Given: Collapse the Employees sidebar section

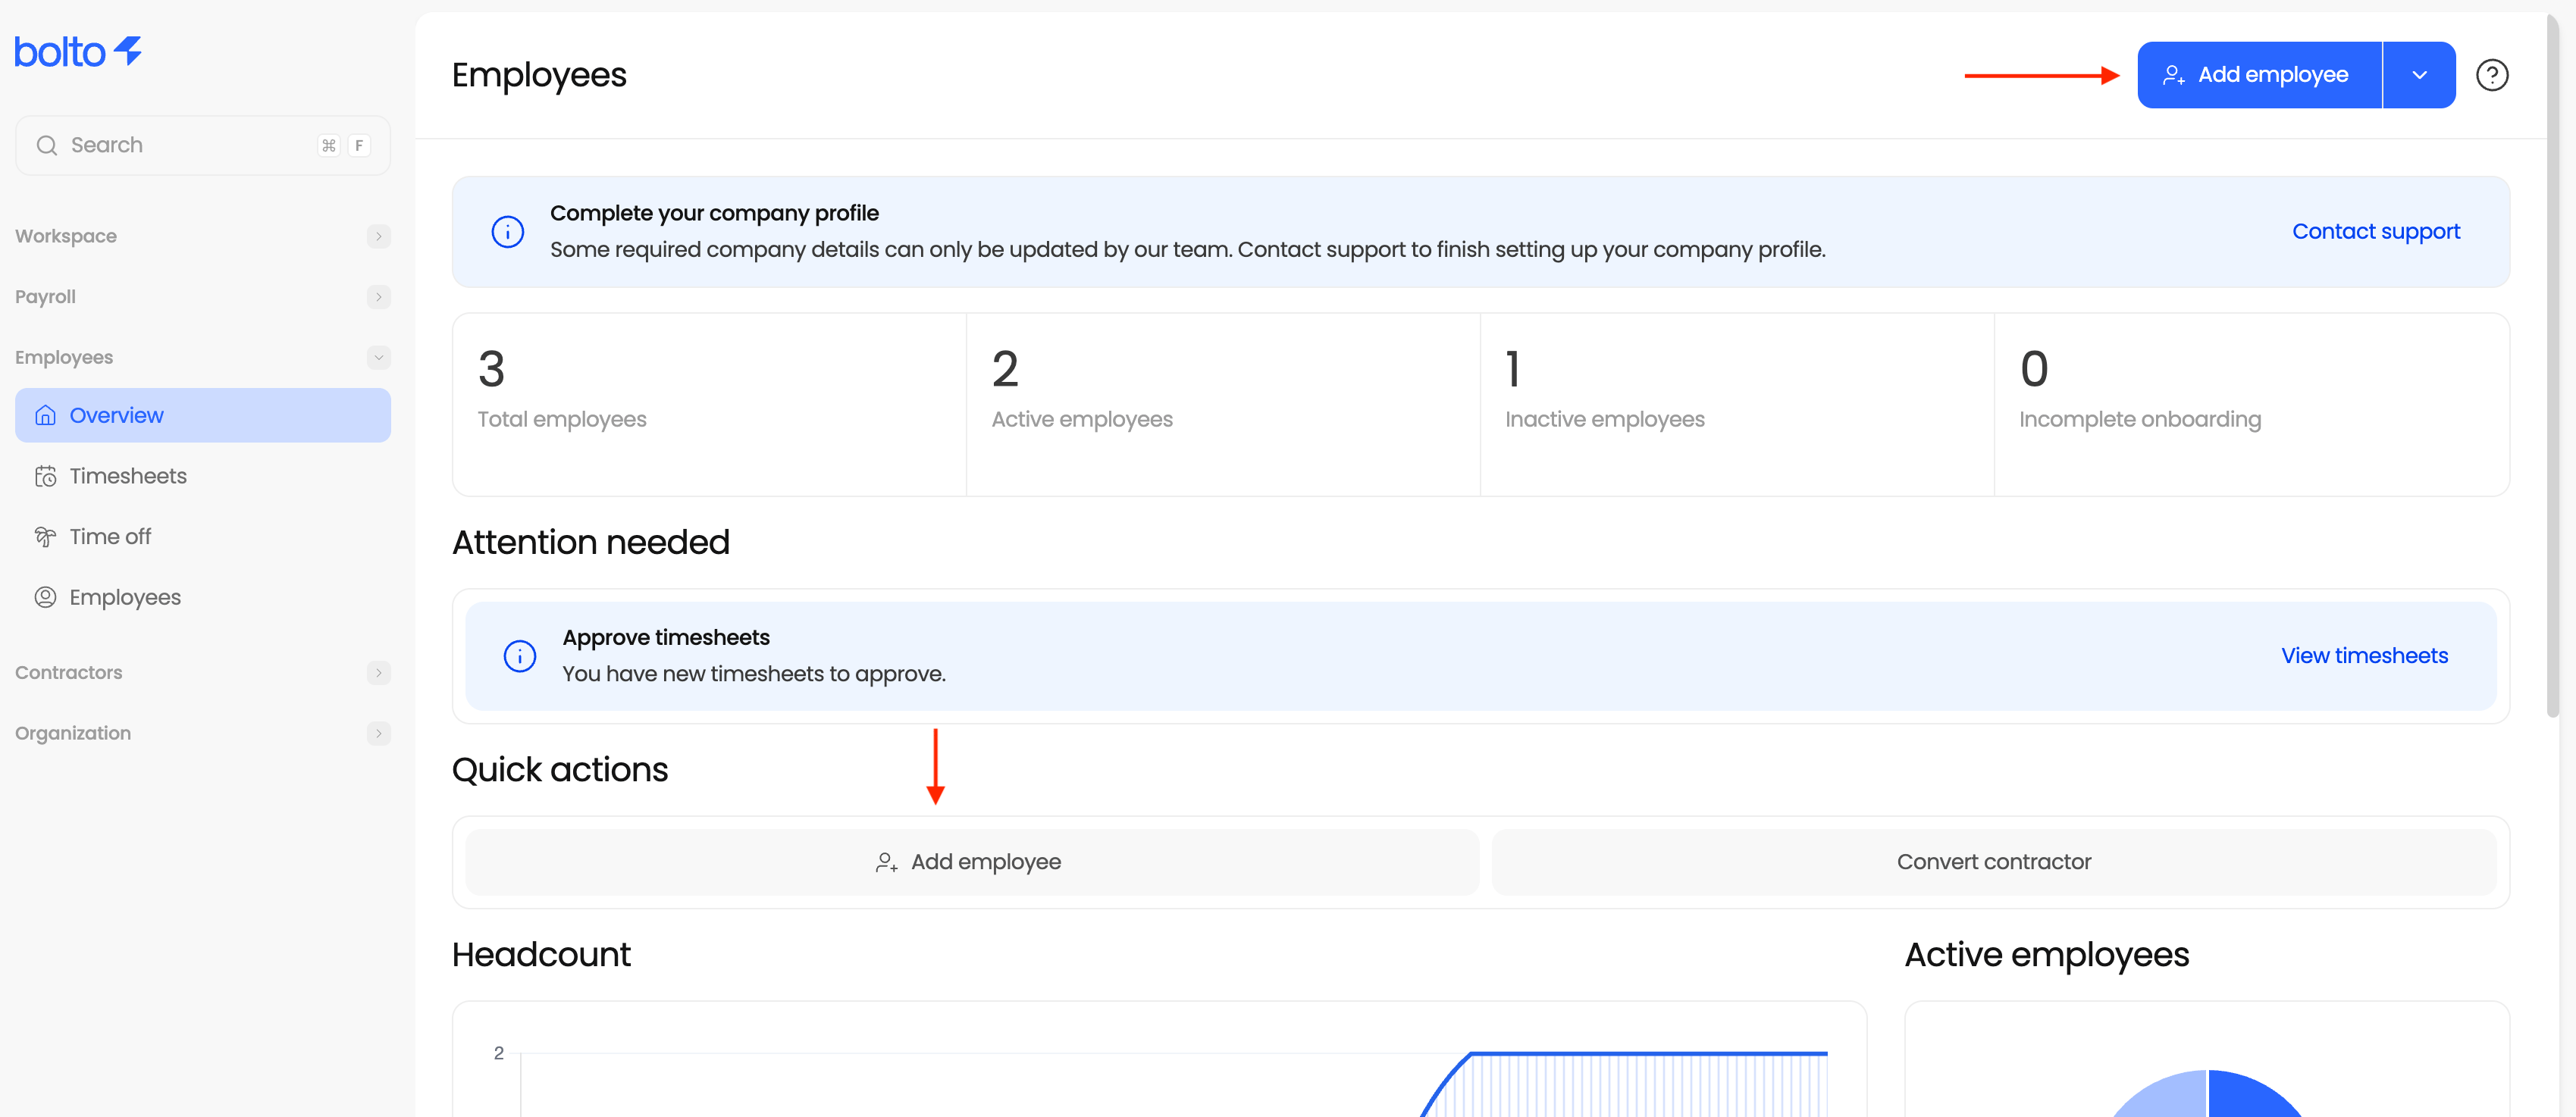Looking at the screenshot, I should pos(378,357).
